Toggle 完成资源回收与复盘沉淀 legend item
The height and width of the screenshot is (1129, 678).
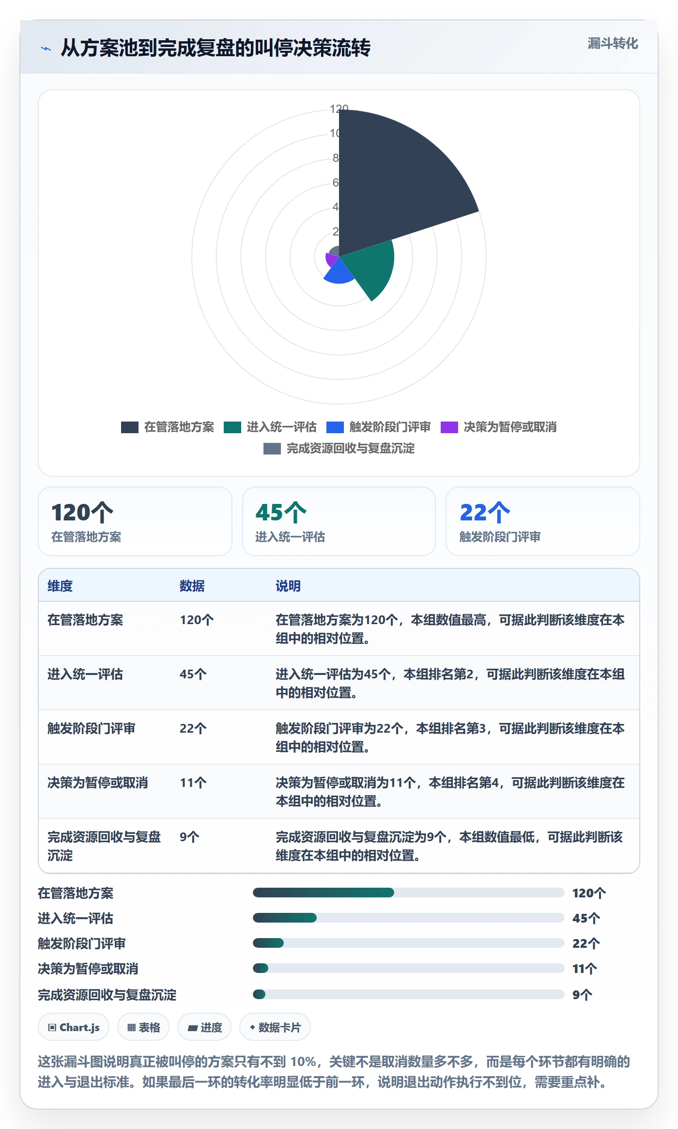pos(339,449)
